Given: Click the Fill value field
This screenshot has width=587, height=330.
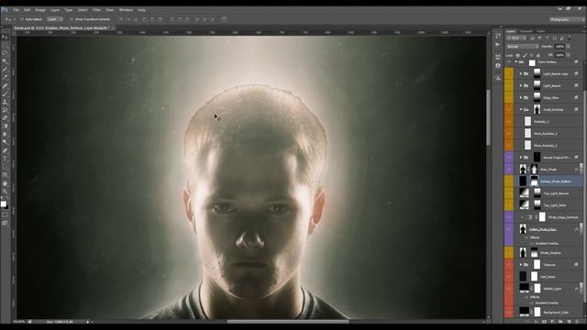Looking at the screenshot, I should 559,55.
